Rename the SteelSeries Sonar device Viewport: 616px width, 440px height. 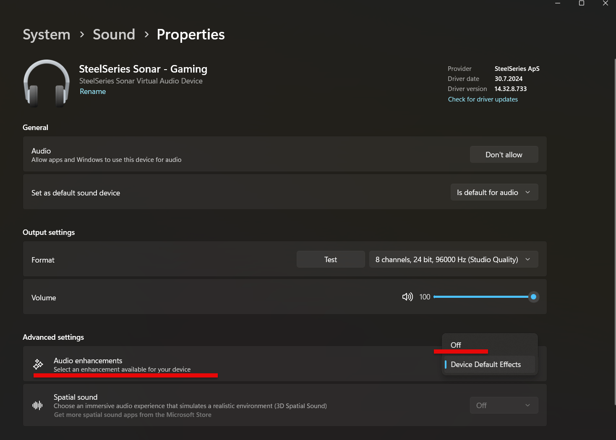click(x=93, y=91)
